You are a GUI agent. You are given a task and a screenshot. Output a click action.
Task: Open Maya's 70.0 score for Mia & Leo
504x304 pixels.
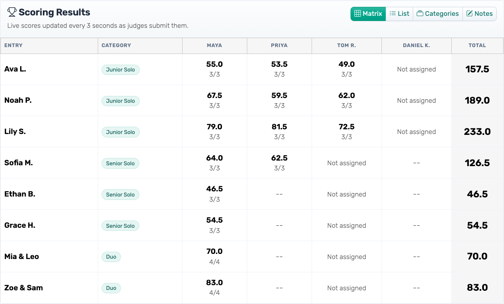coord(214,251)
